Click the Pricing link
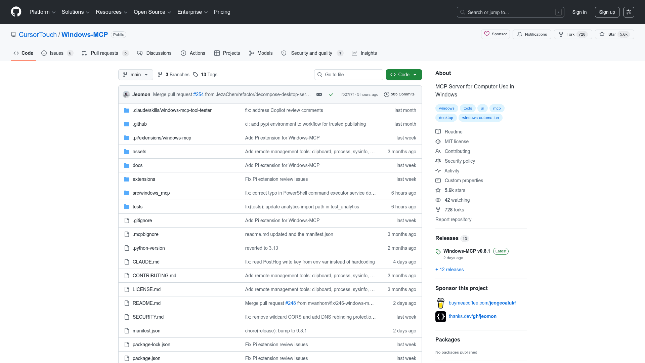Viewport: 645px width, 363px height. tap(222, 12)
